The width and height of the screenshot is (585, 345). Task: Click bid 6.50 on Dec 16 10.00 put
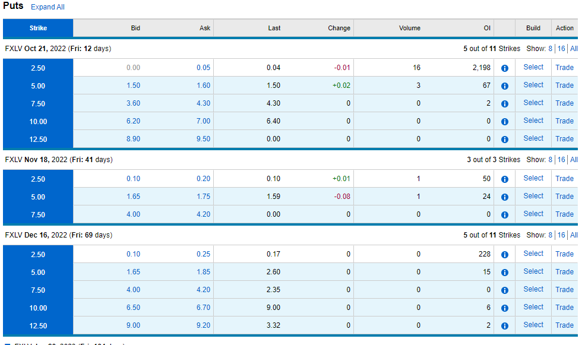(133, 308)
